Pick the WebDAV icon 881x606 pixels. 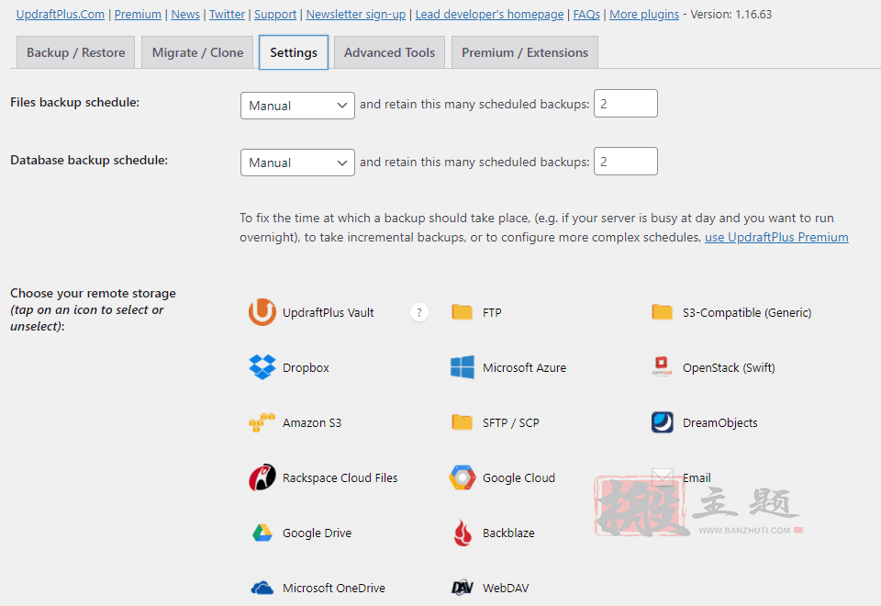click(463, 588)
